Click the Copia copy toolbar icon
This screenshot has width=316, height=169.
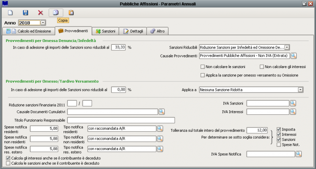coord(56,13)
